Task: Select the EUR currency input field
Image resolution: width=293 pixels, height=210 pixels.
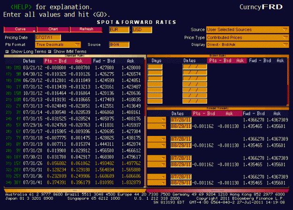Action: (x=119, y=30)
